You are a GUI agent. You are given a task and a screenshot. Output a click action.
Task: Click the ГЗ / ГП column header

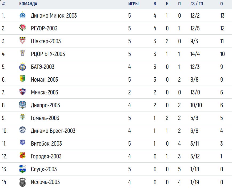point(197,4)
